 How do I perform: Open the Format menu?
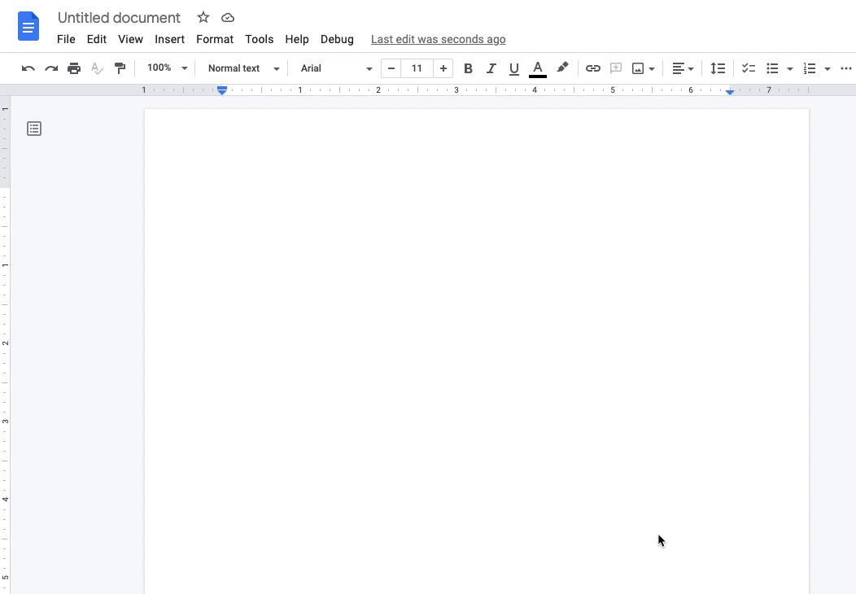click(x=214, y=39)
